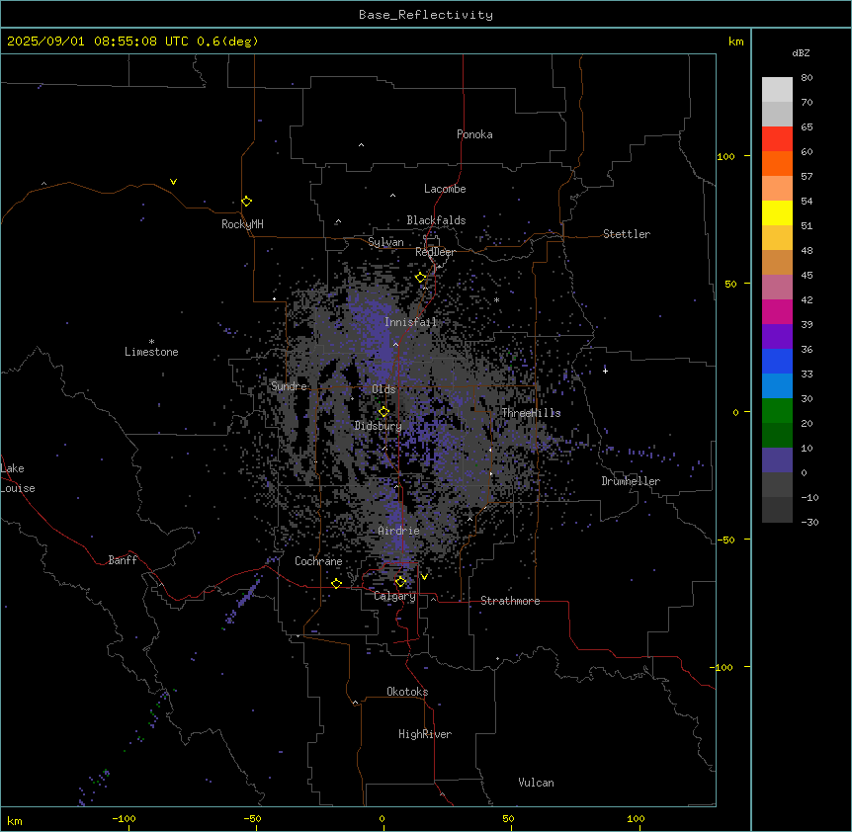The image size is (852, 832).
Task: Click the yellow V marker northeast of Calgary
Action: [424, 577]
